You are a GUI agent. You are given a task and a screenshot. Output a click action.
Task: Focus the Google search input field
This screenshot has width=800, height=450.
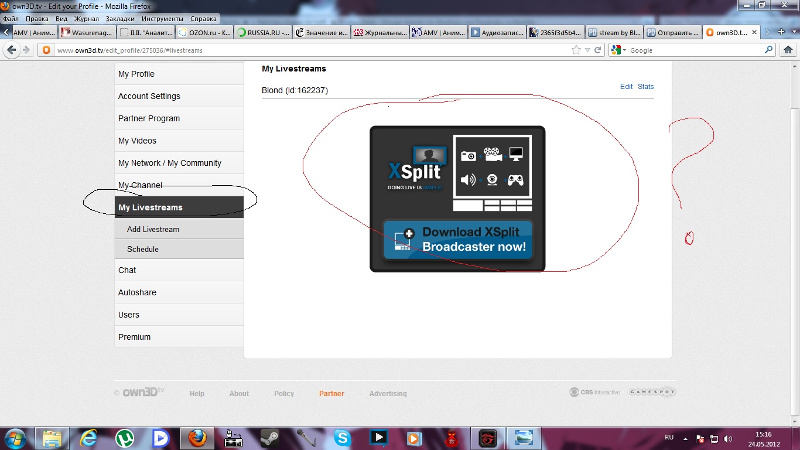(x=696, y=50)
